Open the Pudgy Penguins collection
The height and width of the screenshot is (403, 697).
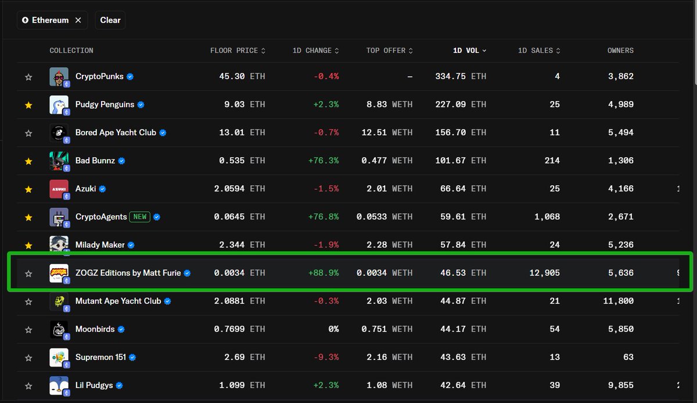[105, 105]
